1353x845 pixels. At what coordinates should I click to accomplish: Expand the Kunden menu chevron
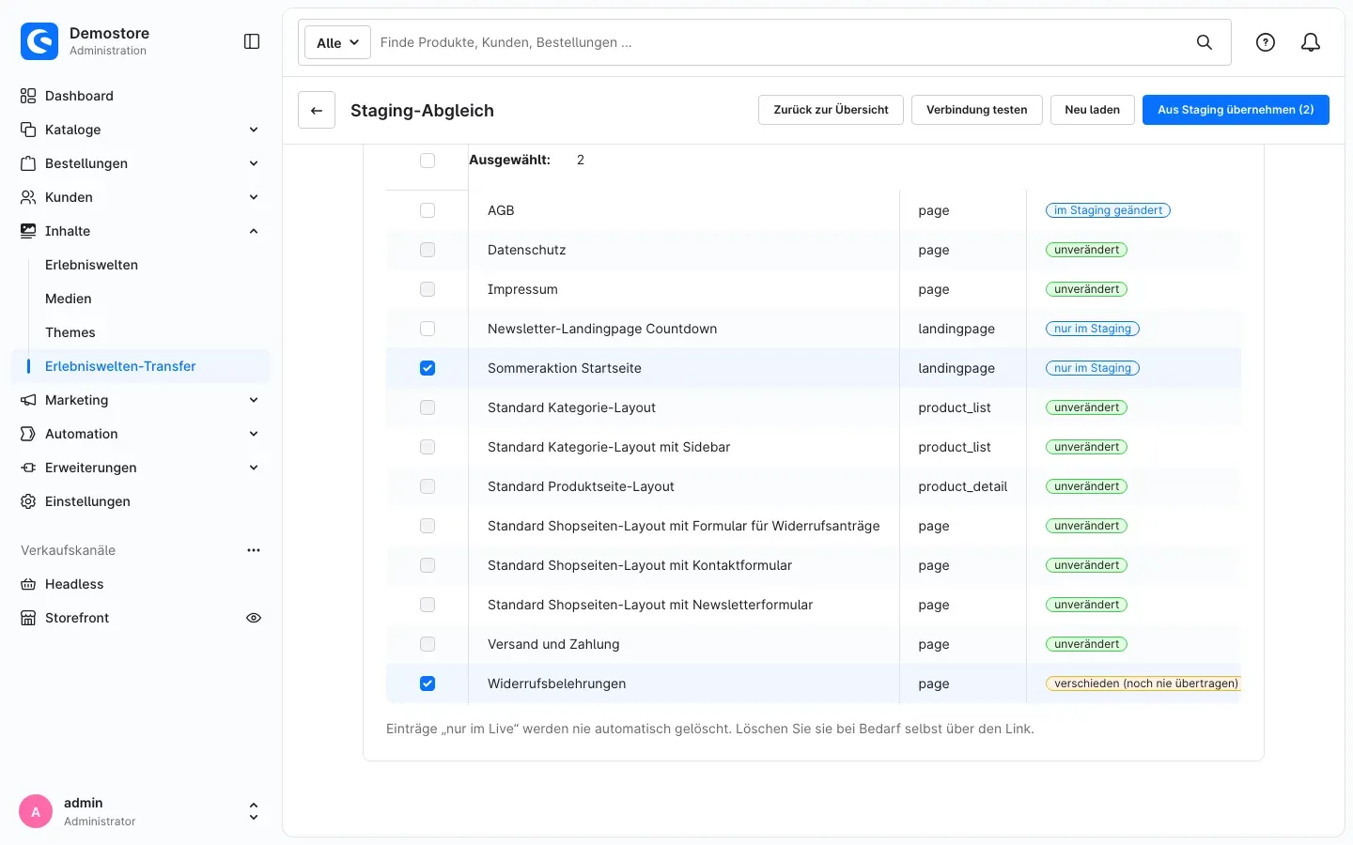[x=254, y=197]
